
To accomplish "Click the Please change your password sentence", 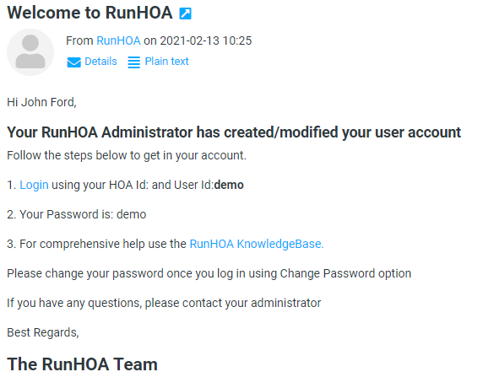I will point(209,273).
